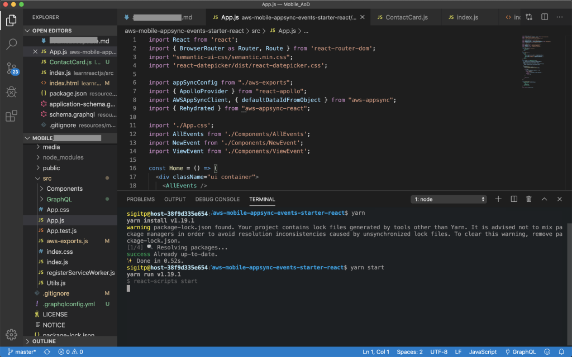Collapse the src folder
Screen dimensions: 572x357
47,178
